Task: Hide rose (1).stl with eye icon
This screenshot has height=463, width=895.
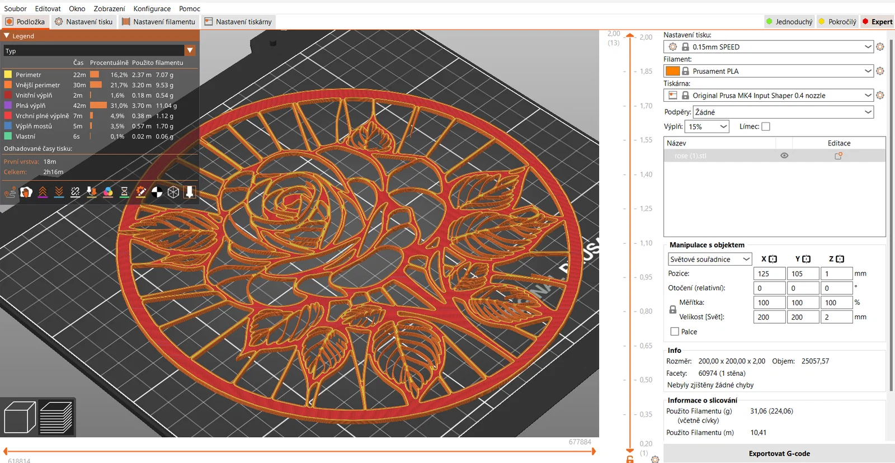Action: [784, 156]
